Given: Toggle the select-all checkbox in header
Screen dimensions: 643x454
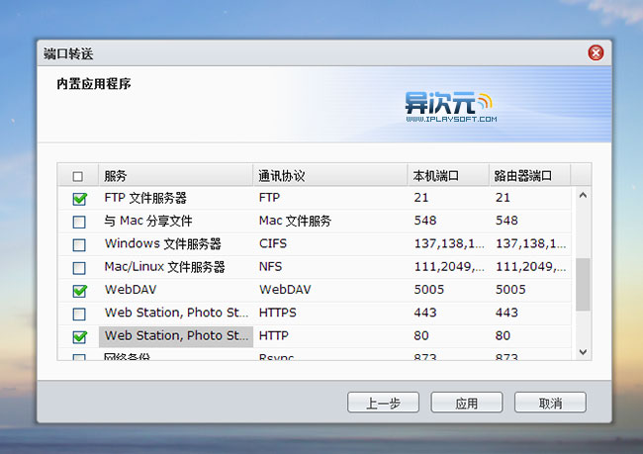Looking at the screenshot, I should click(x=78, y=177).
